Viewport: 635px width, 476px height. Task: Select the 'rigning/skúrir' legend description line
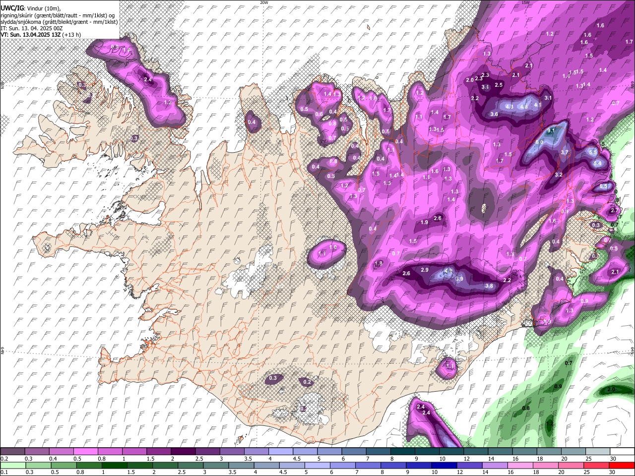58,15
